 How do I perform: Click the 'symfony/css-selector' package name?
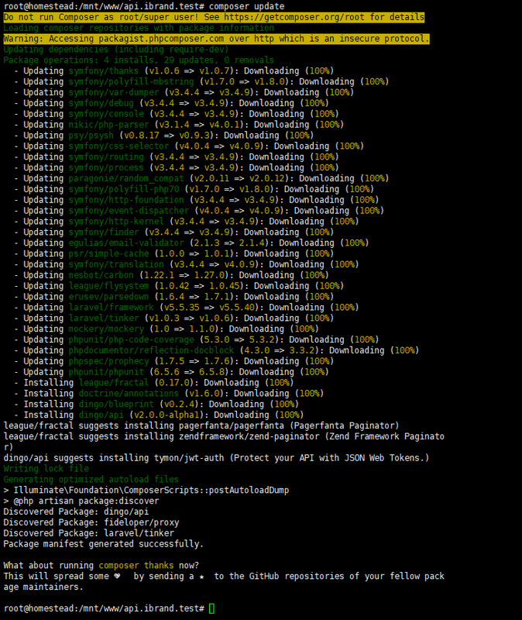(119, 146)
